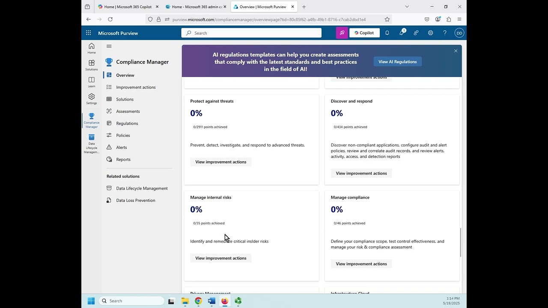The height and width of the screenshot is (308, 548).
Task: Close the Overview Microsoft Purview tab
Action: coord(293,7)
